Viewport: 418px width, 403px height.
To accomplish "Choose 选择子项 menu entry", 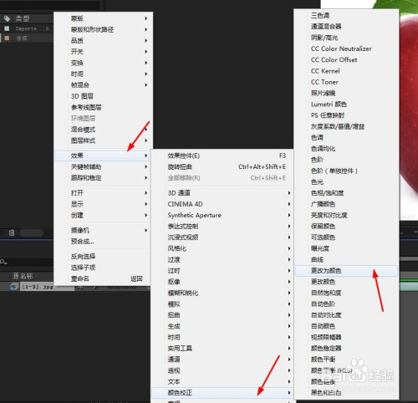I will pyautogui.click(x=103, y=268).
